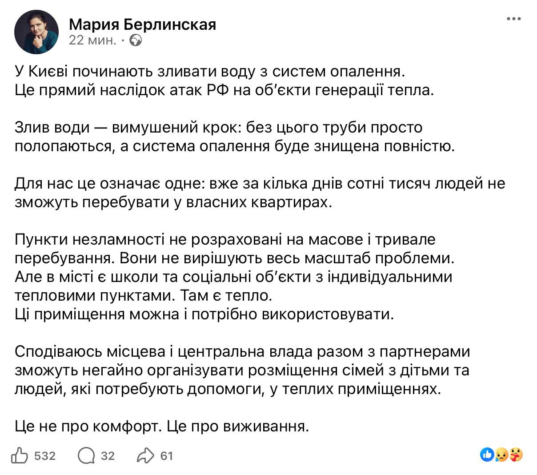Click the share arrow icon

point(145,455)
